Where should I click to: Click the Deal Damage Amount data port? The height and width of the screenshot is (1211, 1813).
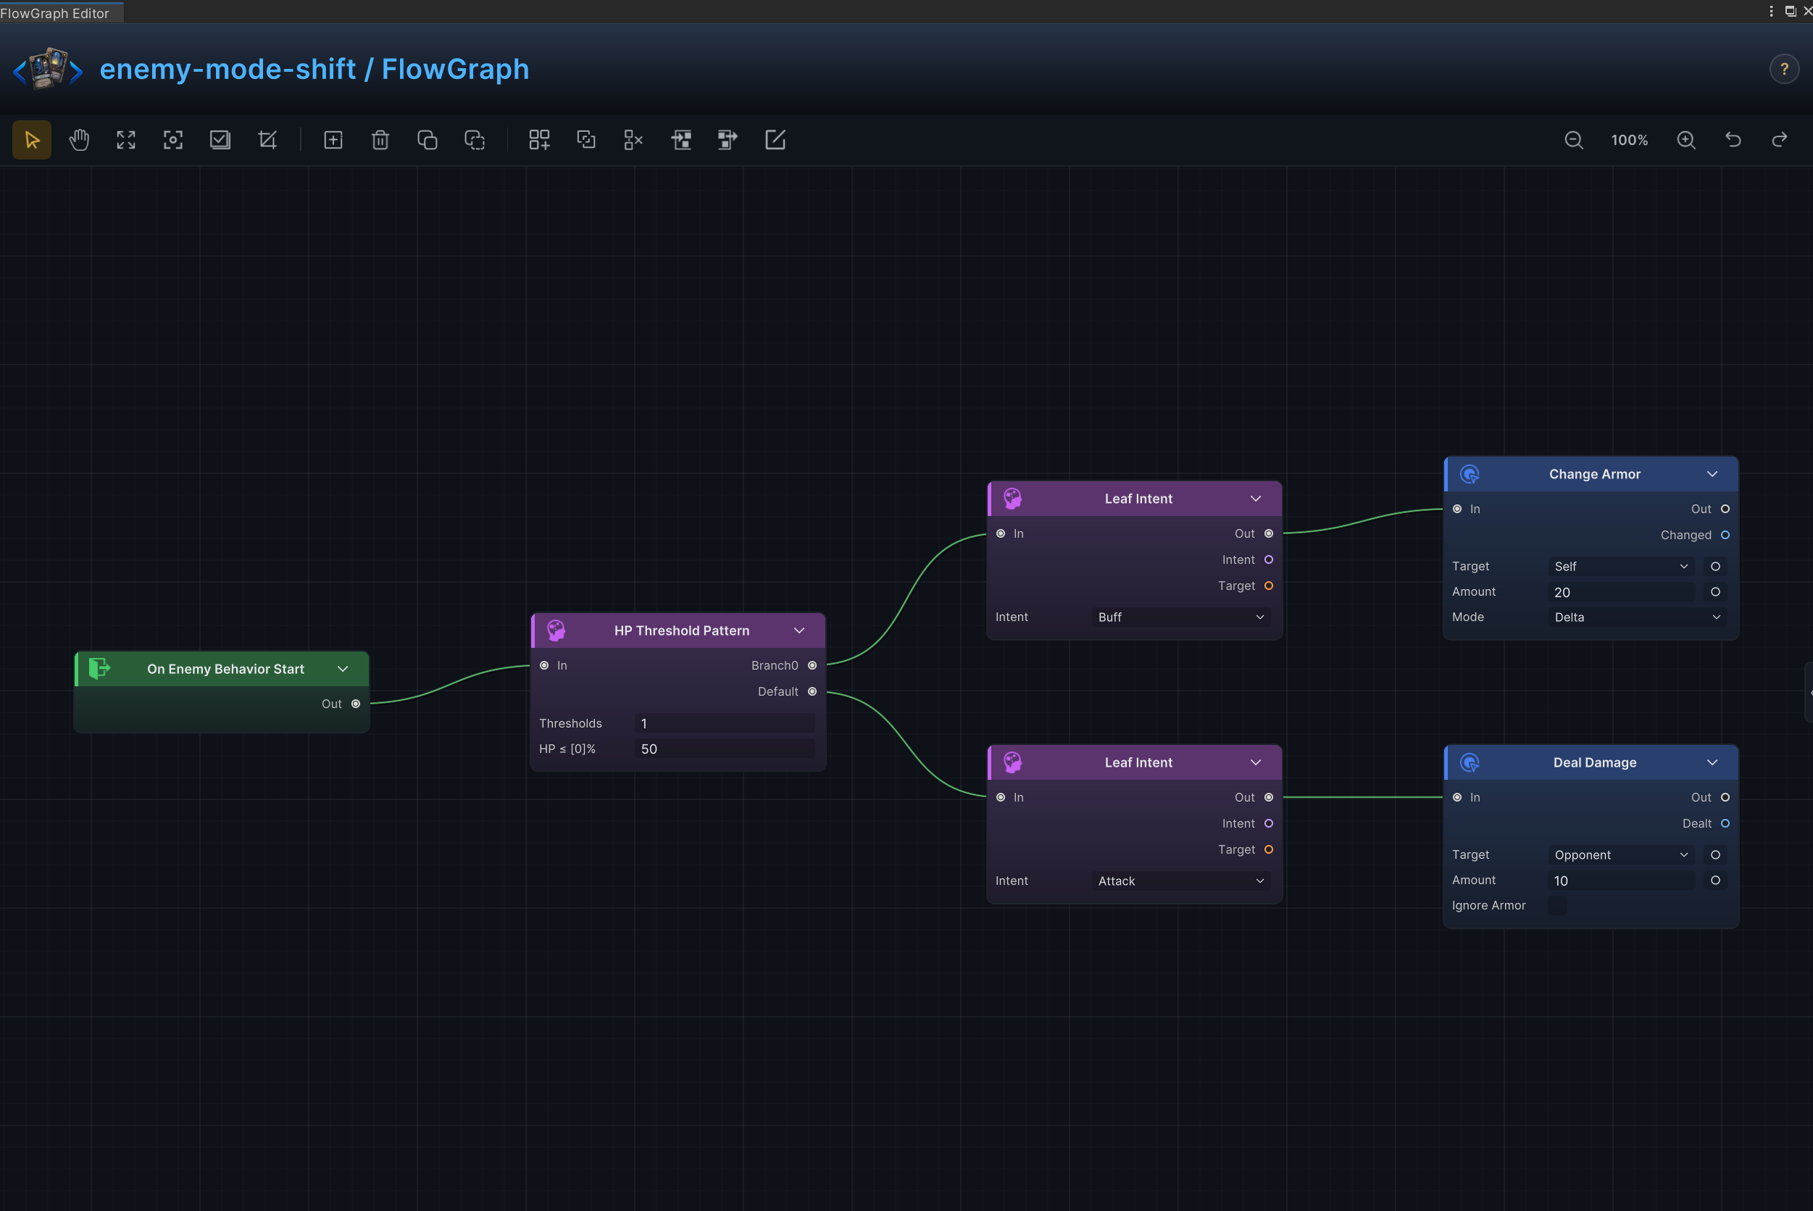pyautogui.click(x=1715, y=881)
